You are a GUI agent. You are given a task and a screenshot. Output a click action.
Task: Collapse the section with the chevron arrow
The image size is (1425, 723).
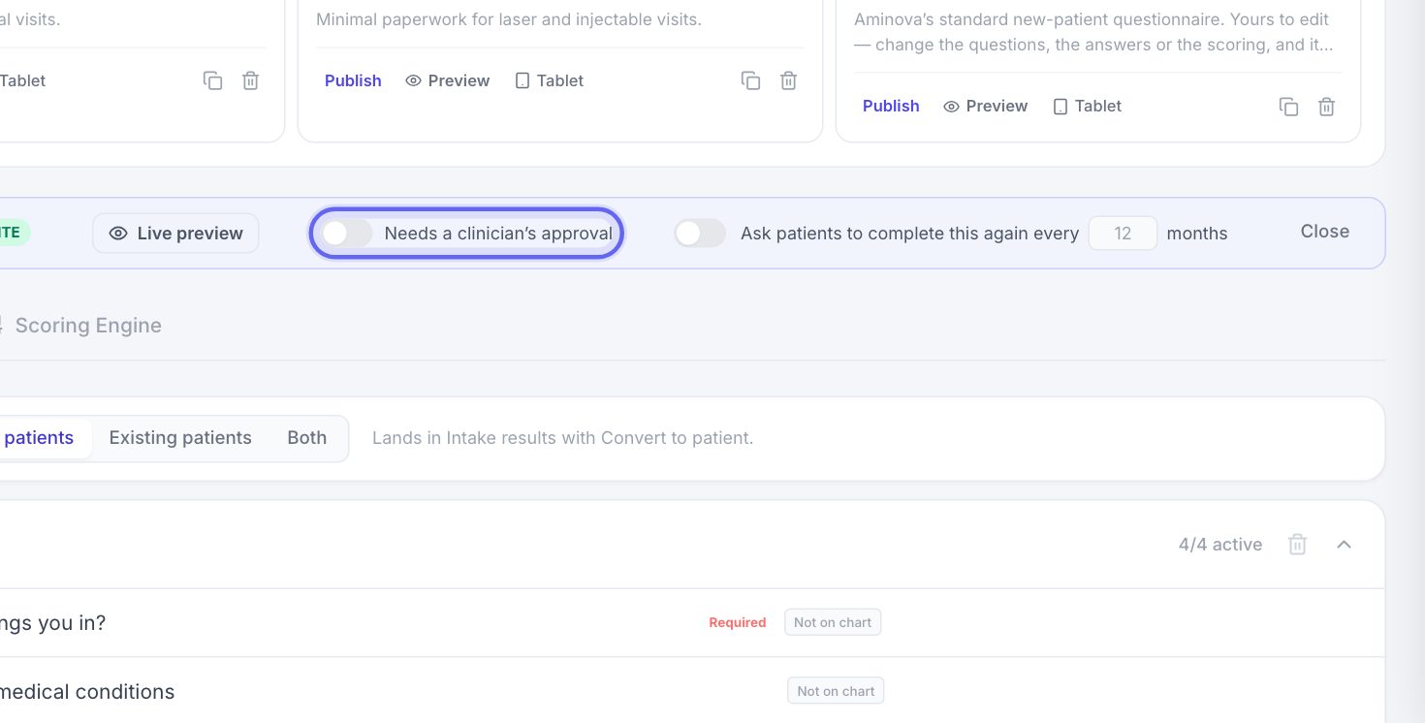1344,545
